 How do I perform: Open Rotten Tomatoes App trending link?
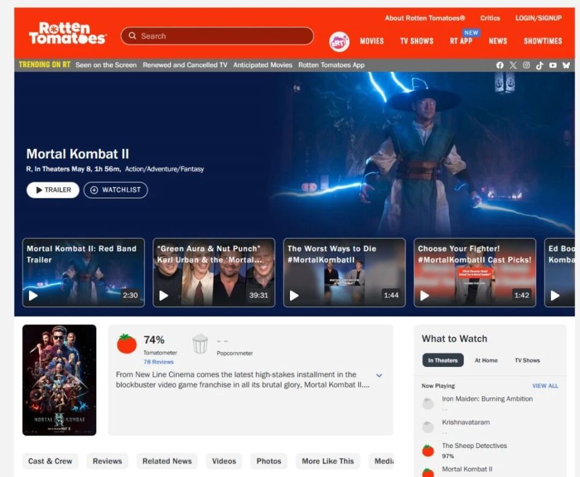click(x=332, y=65)
